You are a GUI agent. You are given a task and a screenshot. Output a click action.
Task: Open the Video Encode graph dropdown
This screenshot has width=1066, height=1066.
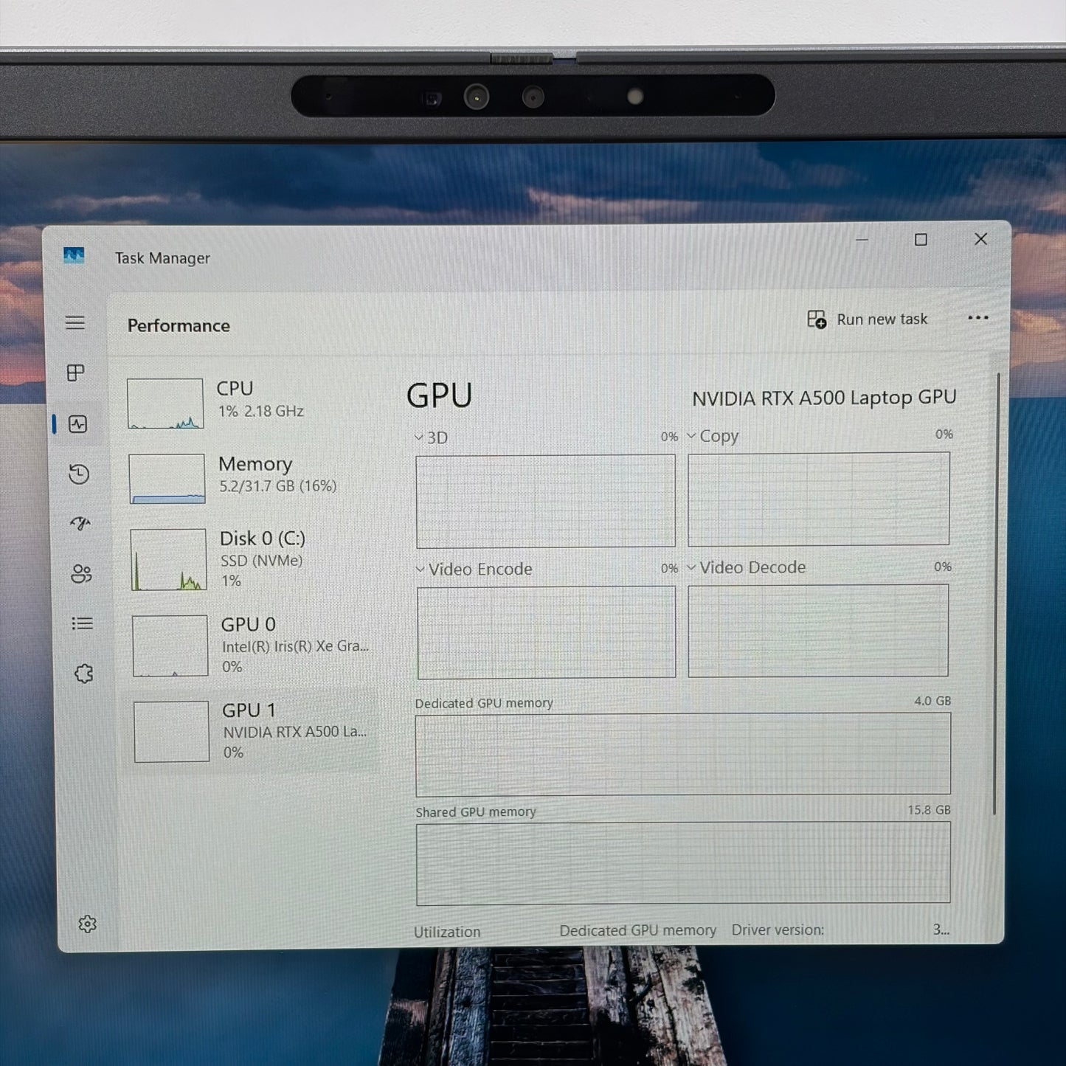[420, 569]
